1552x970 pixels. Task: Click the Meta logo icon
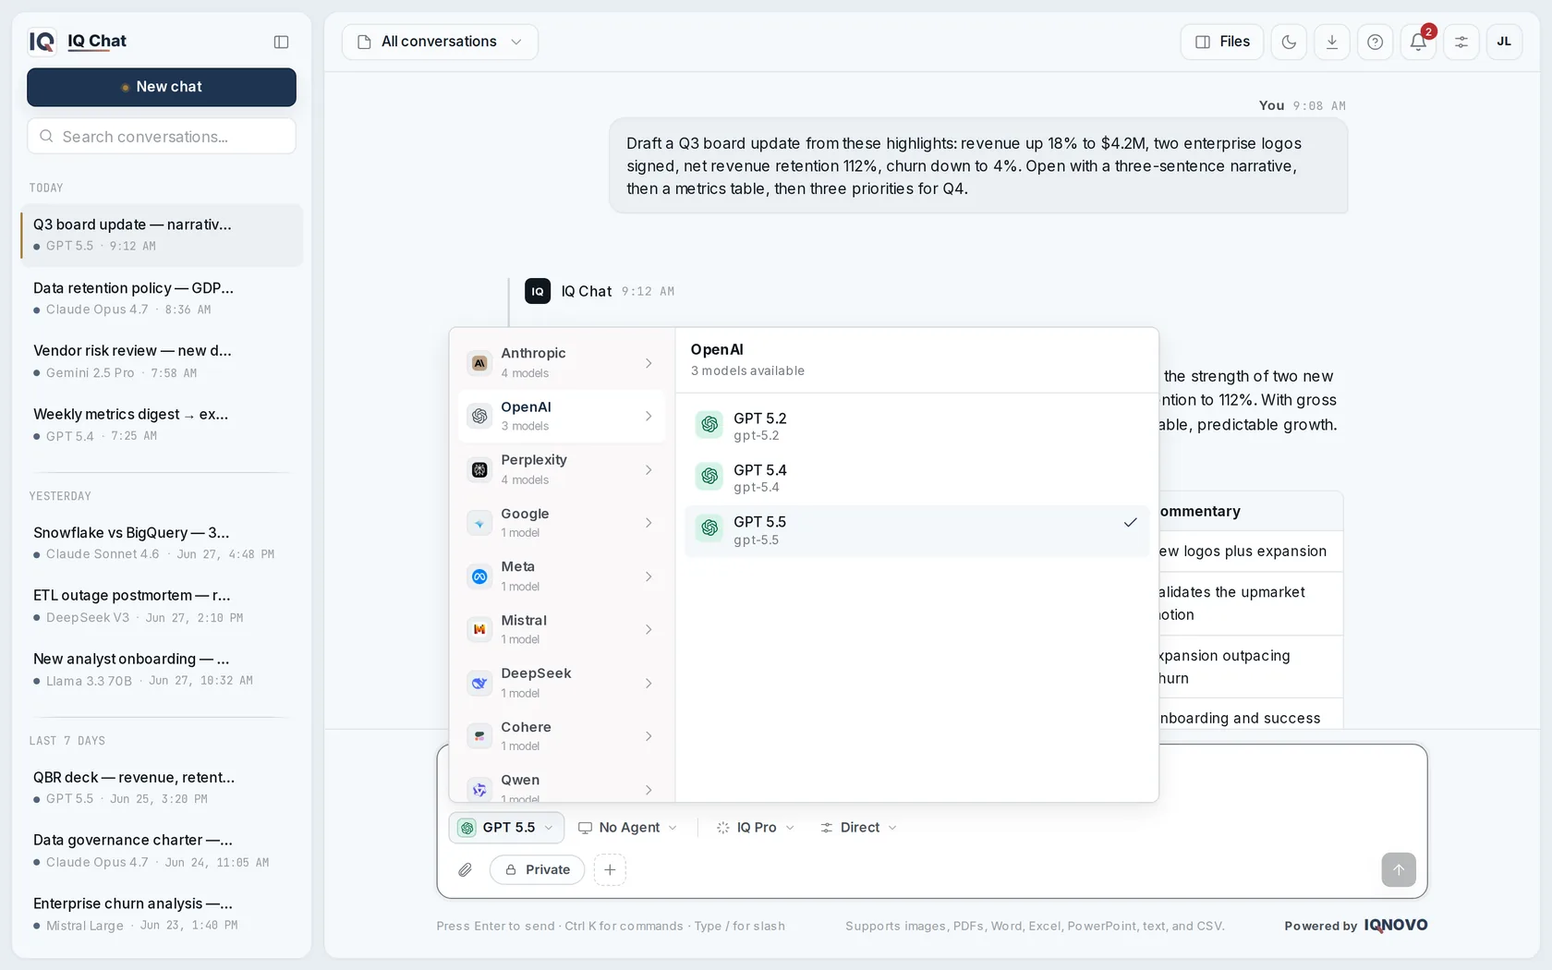[479, 576]
